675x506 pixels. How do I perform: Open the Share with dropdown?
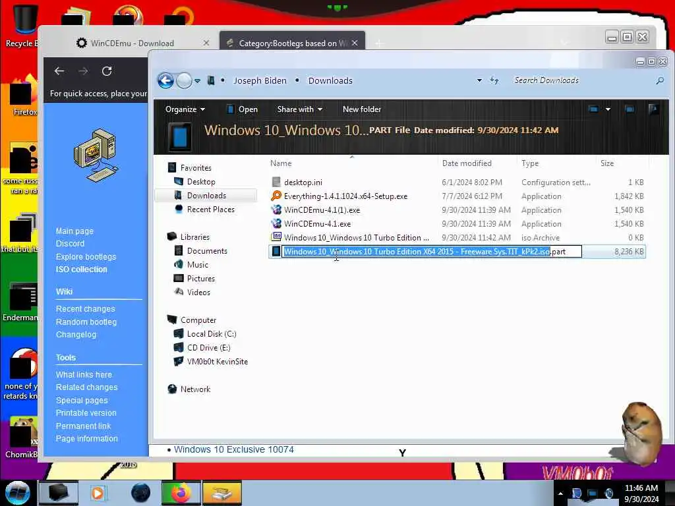[x=300, y=109]
